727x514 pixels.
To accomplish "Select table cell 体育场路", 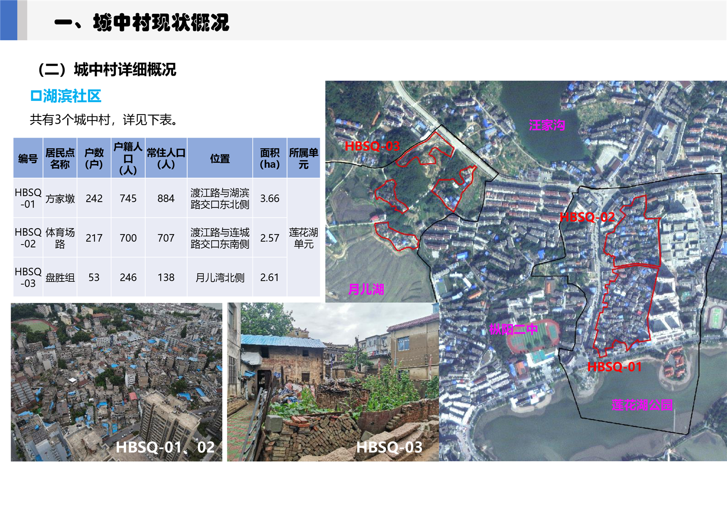I will [60, 237].
